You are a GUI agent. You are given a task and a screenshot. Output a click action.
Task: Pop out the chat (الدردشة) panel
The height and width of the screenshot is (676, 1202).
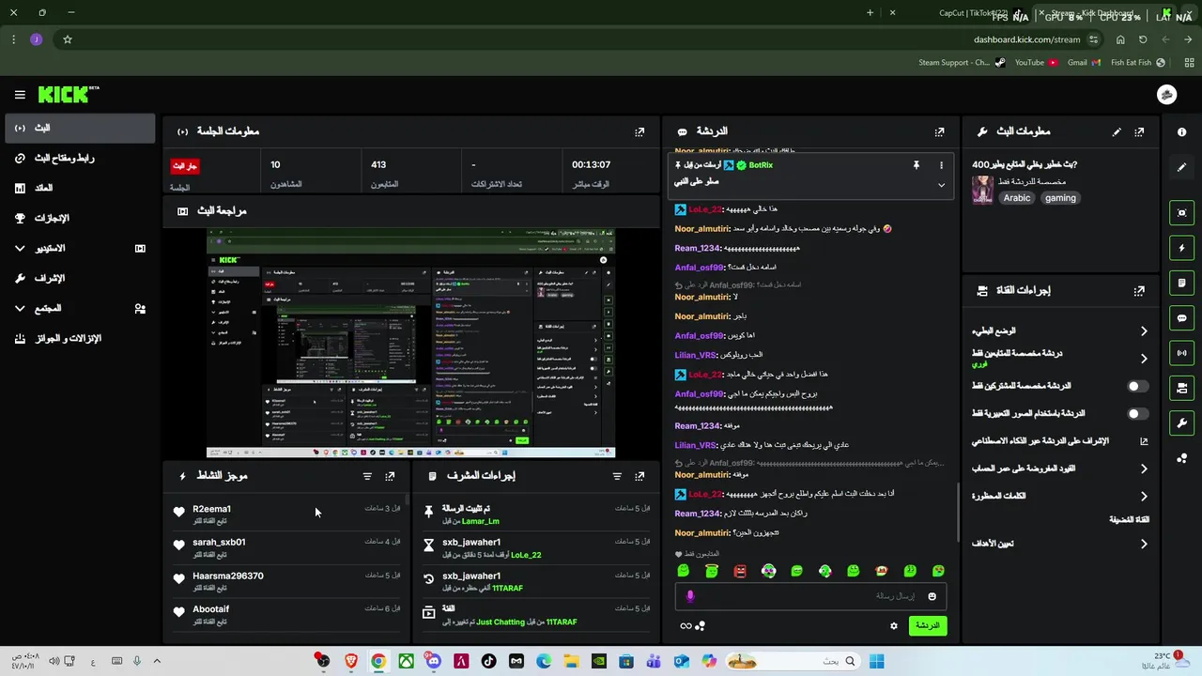pyautogui.click(x=939, y=132)
